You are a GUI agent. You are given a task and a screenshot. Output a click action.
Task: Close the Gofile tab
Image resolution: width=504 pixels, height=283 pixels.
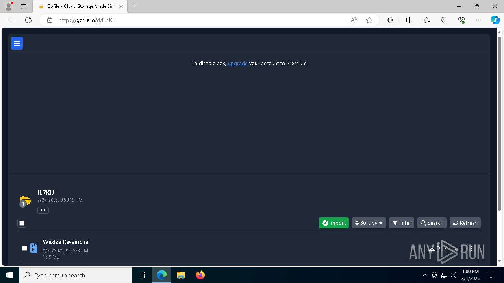click(121, 6)
